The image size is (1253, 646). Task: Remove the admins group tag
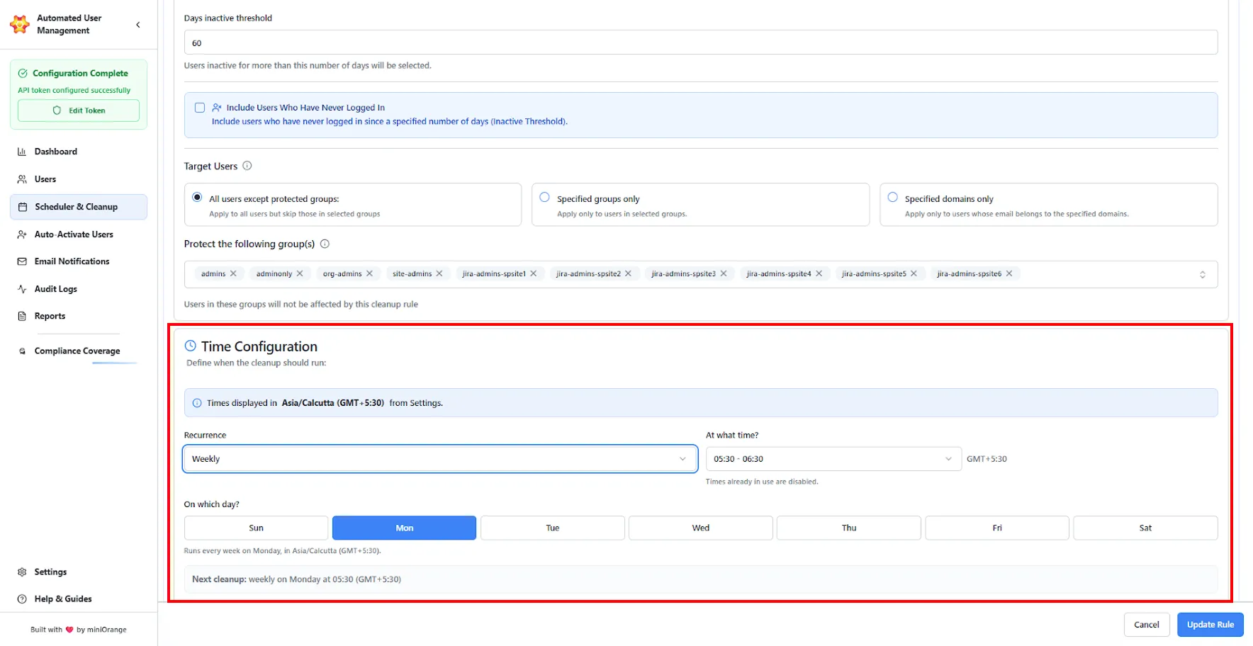(233, 273)
